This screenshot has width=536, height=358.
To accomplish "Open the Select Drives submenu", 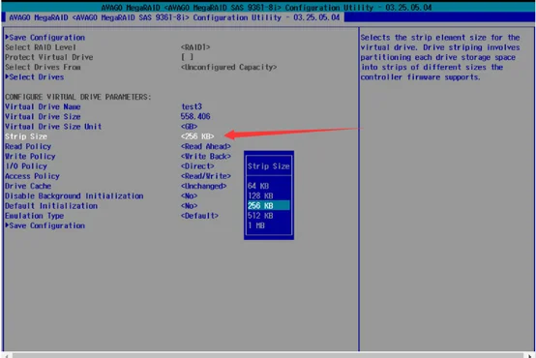I will (35, 77).
